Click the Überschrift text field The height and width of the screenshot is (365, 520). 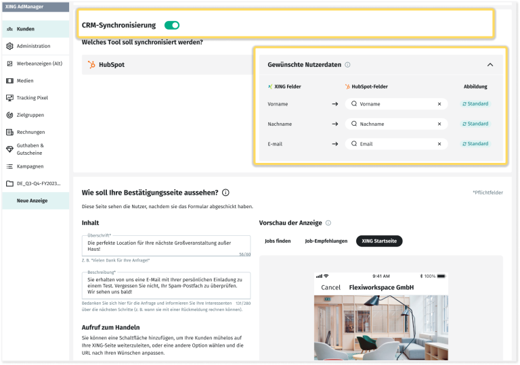tap(166, 246)
